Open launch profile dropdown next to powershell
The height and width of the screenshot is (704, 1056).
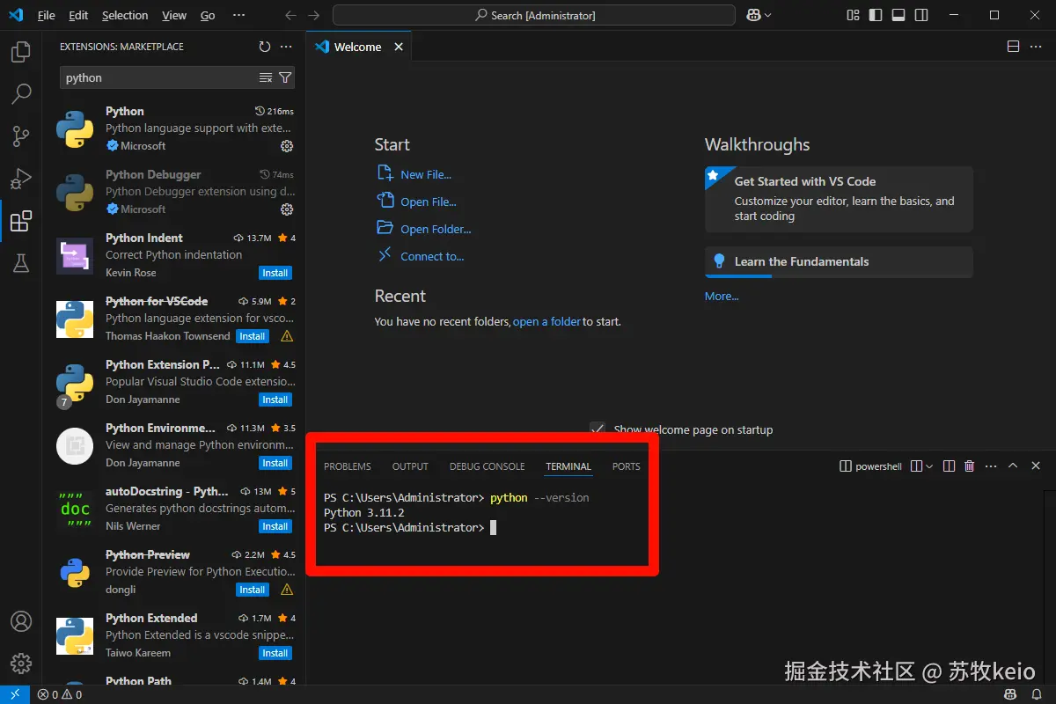[928, 466]
